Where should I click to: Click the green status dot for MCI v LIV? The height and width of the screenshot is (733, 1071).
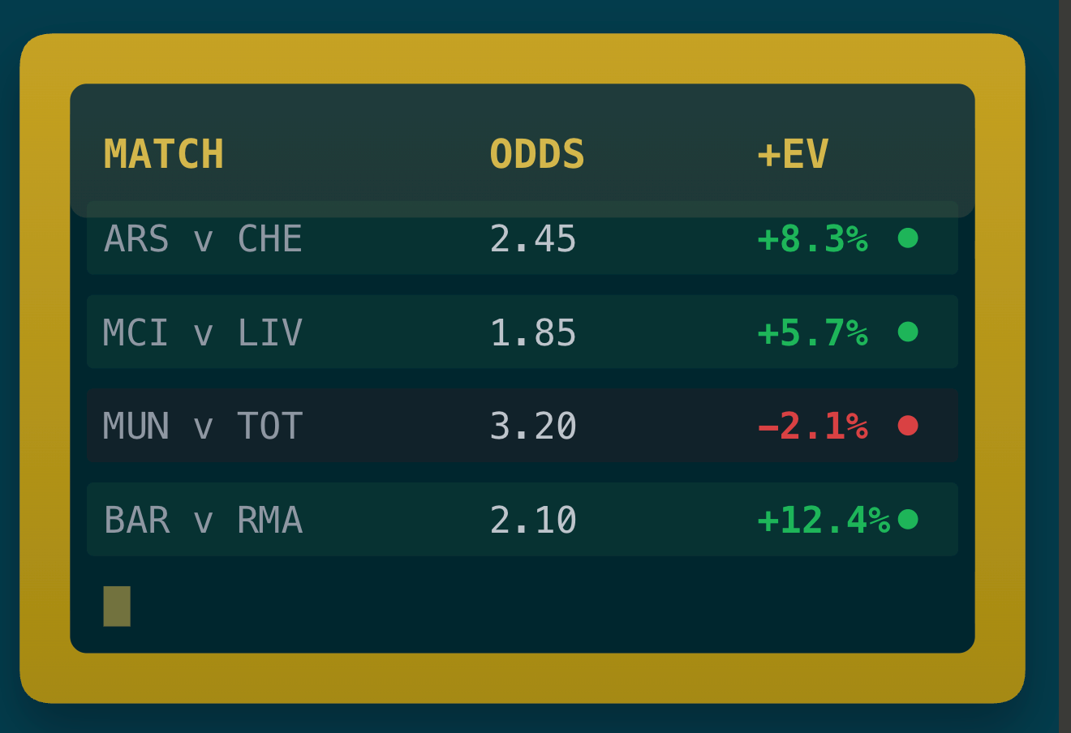coord(908,332)
